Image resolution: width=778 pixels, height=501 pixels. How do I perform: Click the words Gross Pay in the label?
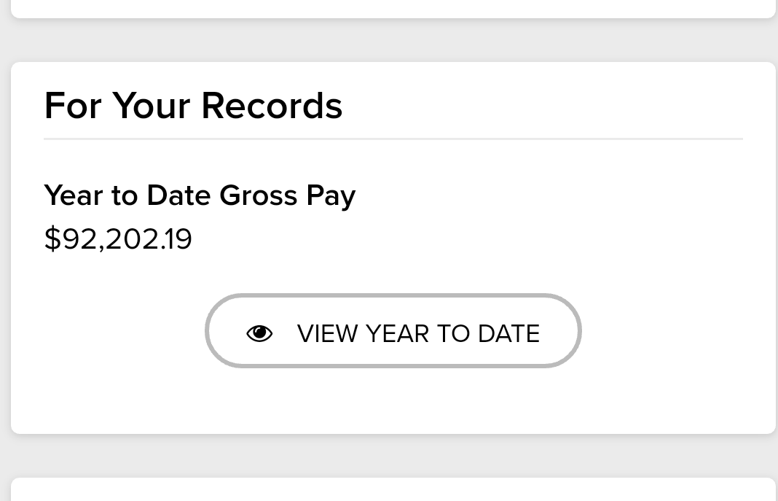coord(287,195)
